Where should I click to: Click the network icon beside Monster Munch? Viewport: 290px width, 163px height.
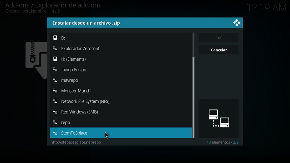[55, 91]
